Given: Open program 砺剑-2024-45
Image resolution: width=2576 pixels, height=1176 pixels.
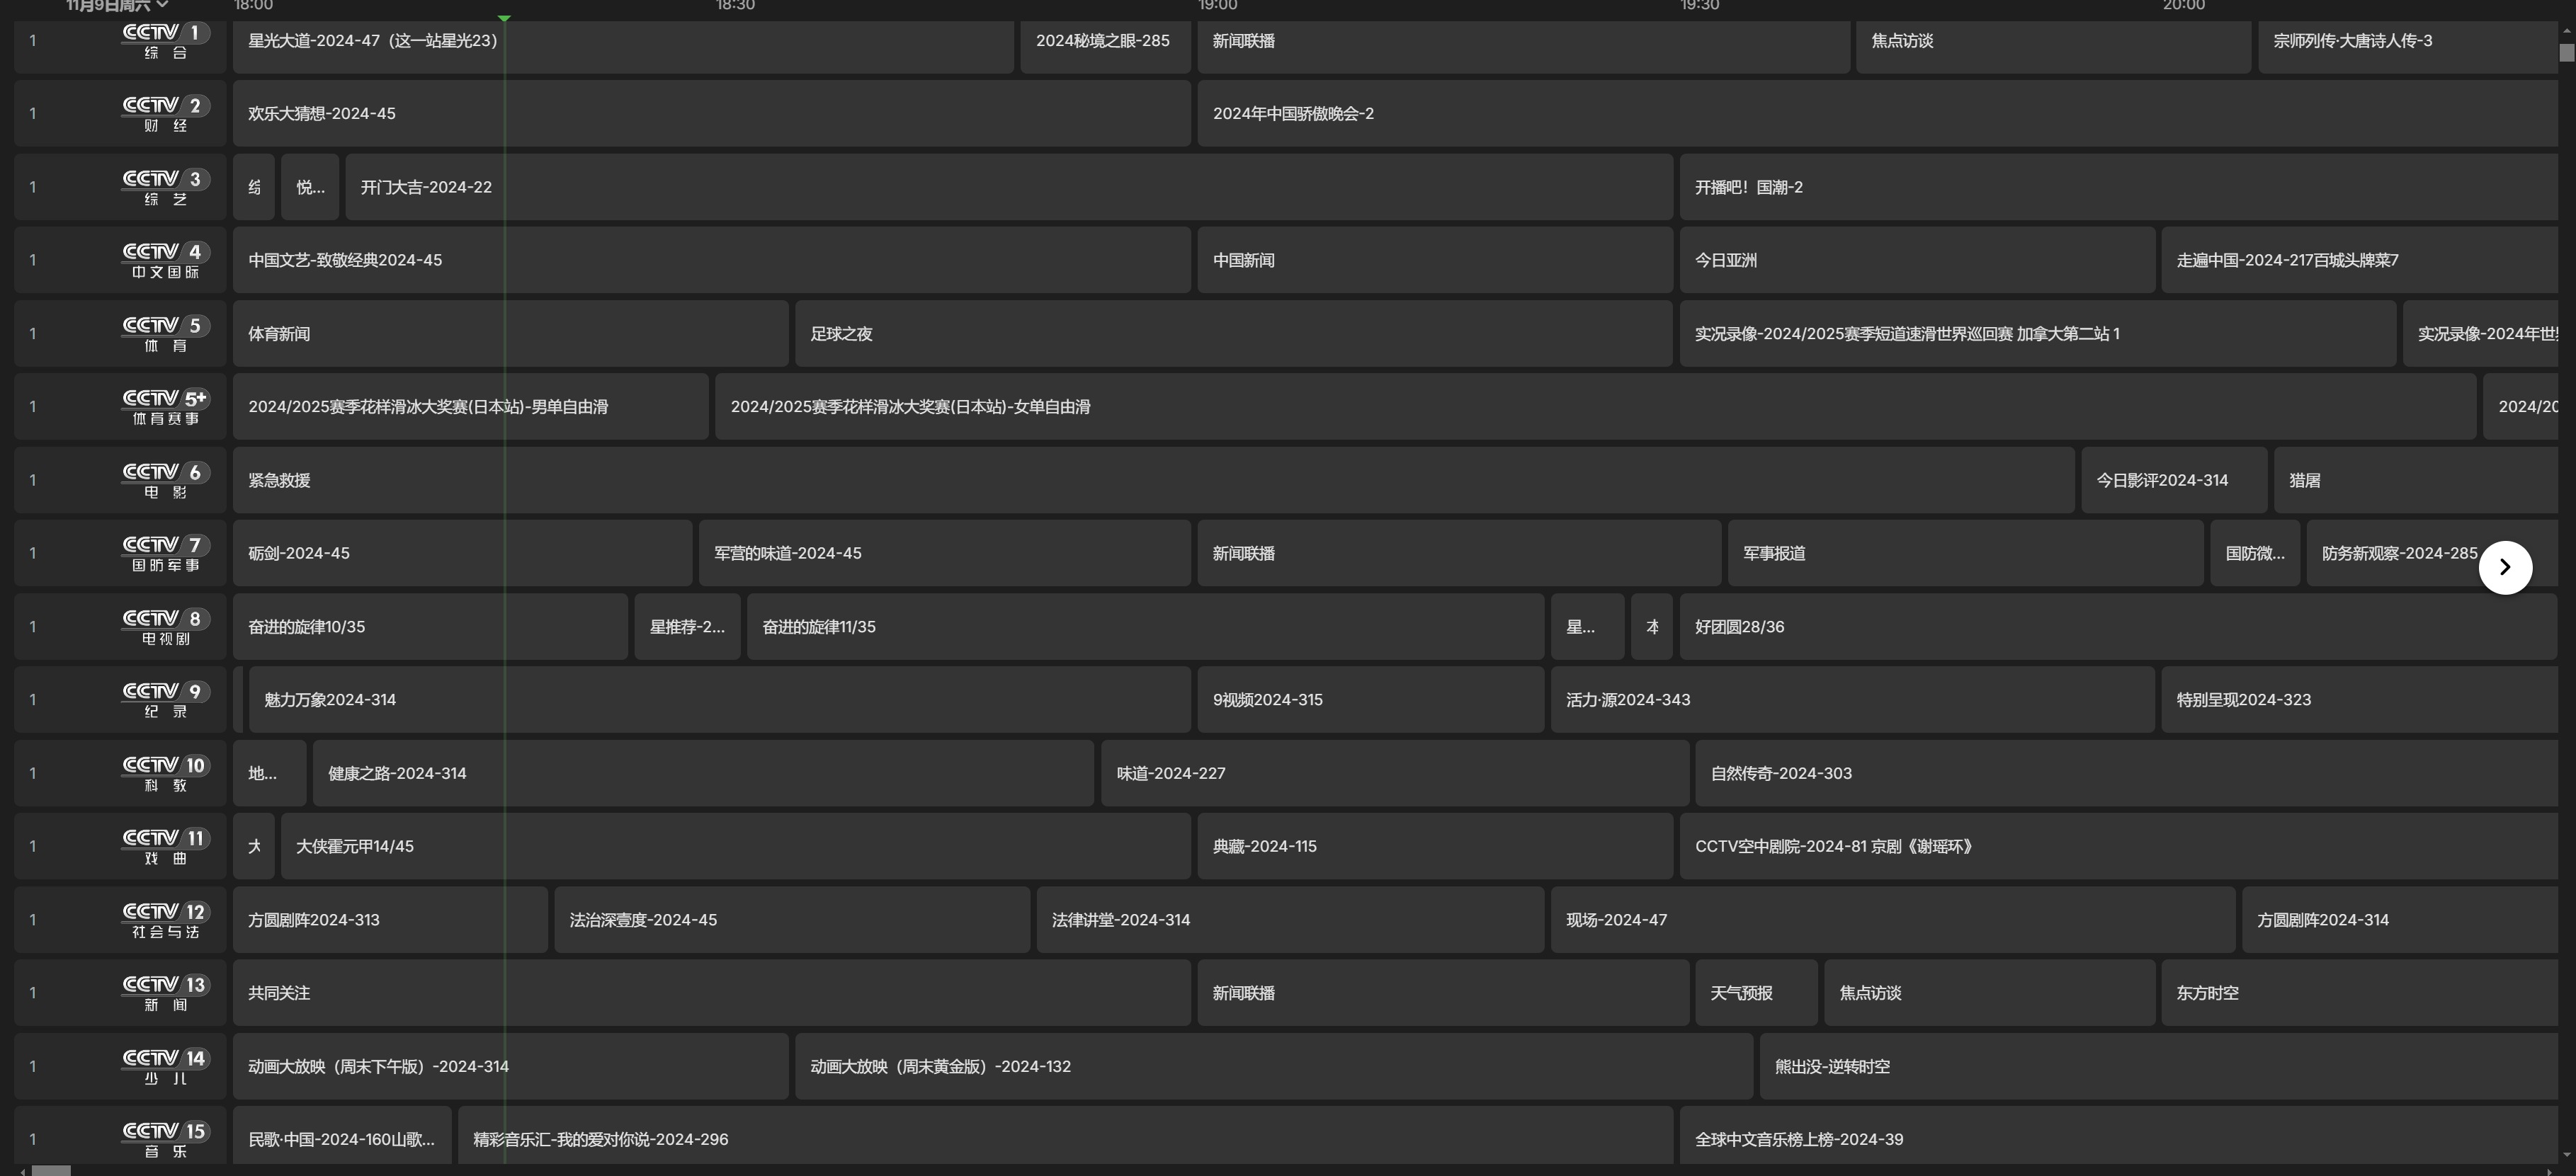Looking at the screenshot, I should point(462,553).
